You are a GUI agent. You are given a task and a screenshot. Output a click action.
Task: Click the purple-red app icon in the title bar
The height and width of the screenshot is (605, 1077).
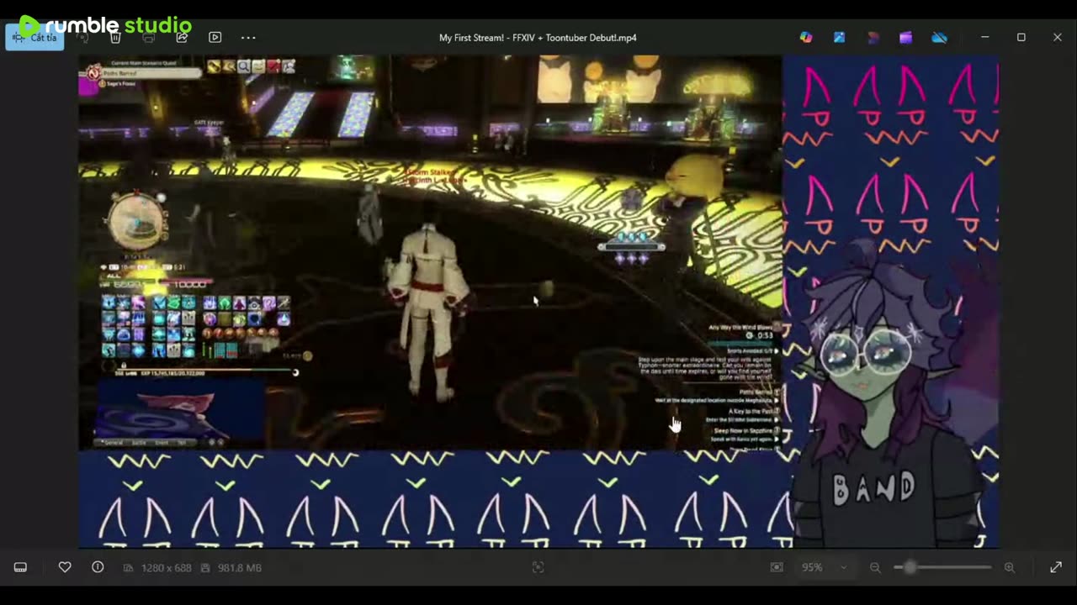tap(873, 38)
